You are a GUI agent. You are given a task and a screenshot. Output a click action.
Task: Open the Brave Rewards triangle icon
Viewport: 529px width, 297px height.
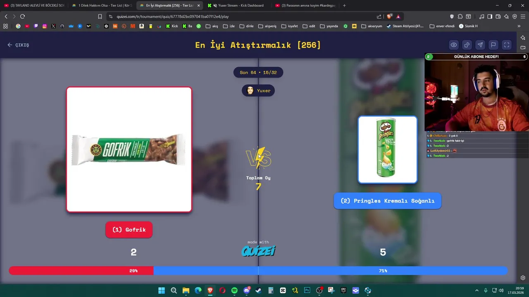tap(398, 16)
